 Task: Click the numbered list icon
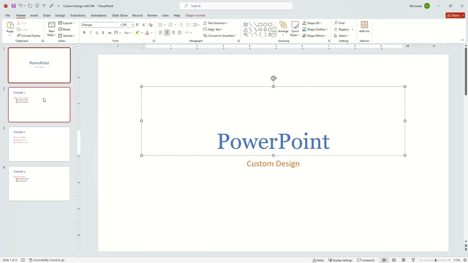(170, 25)
